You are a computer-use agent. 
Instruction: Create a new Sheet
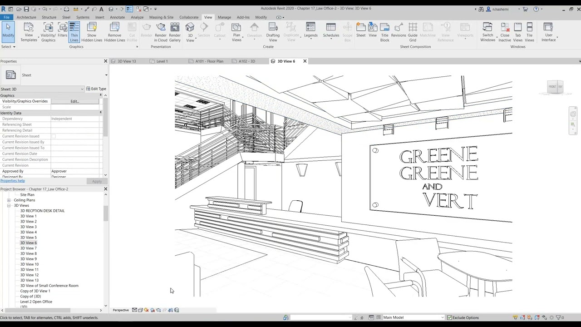point(361,31)
